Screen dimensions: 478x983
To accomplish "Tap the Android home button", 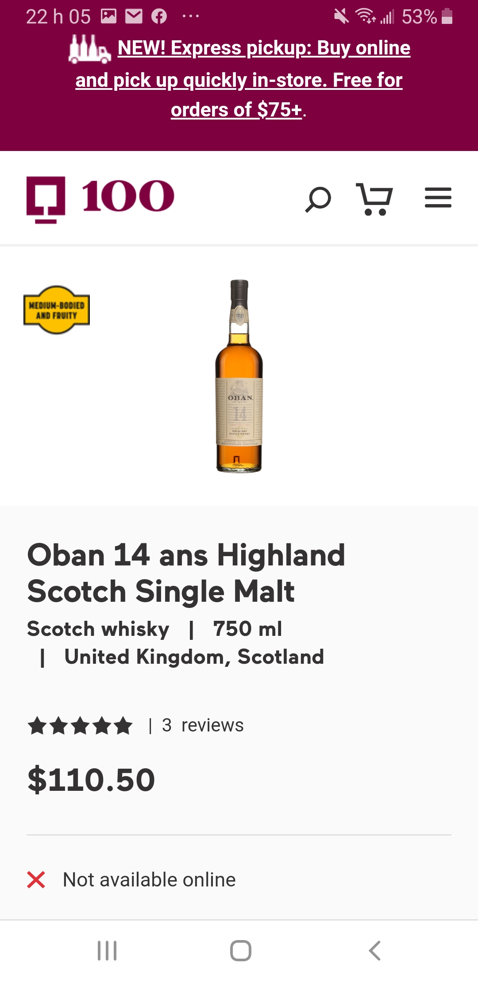I will pyautogui.click(x=241, y=951).
